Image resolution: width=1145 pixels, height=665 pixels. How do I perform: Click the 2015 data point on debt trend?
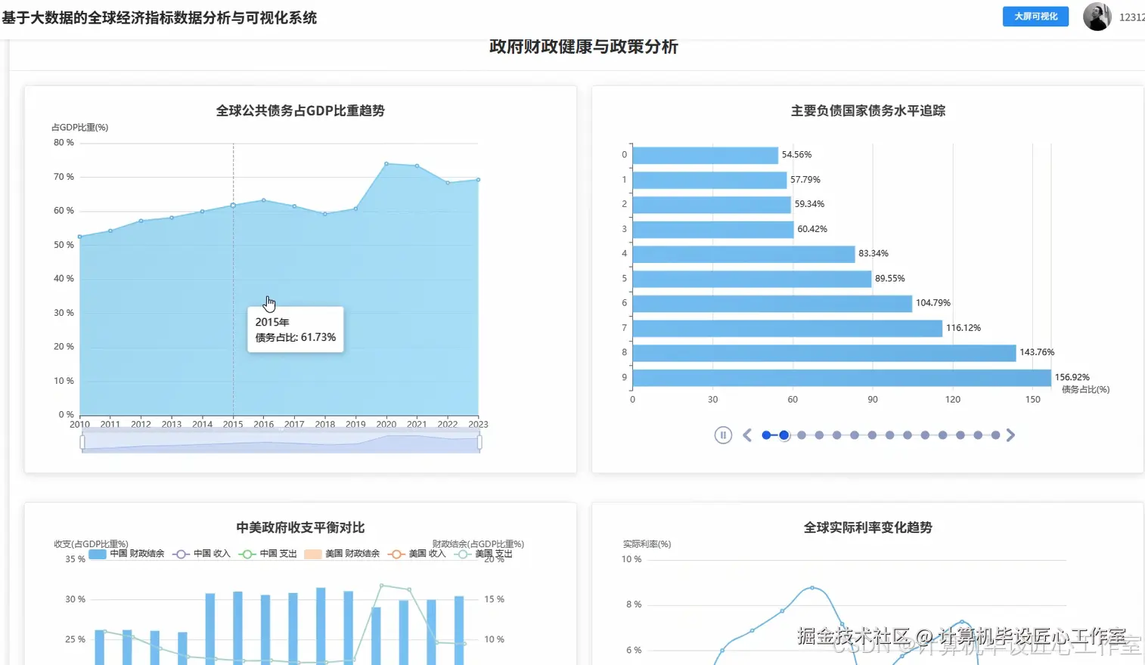(x=233, y=206)
